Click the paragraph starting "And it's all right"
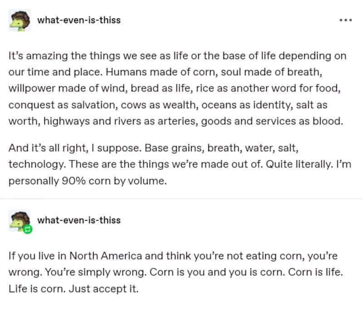The image size is (363, 312). (180, 164)
